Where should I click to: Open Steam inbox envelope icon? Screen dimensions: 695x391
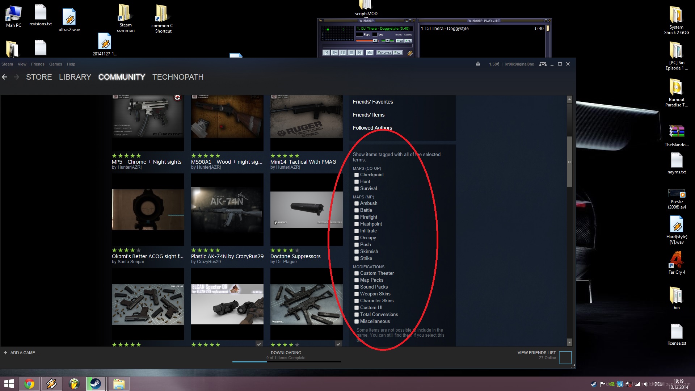click(x=478, y=64)
